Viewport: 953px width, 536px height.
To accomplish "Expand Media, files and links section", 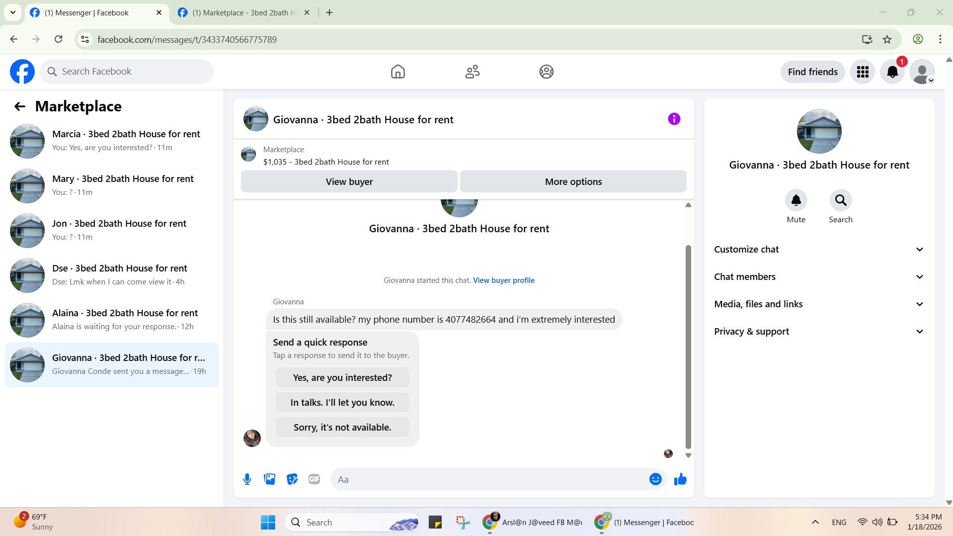I will pyautogui.click(x=819, y=304).
